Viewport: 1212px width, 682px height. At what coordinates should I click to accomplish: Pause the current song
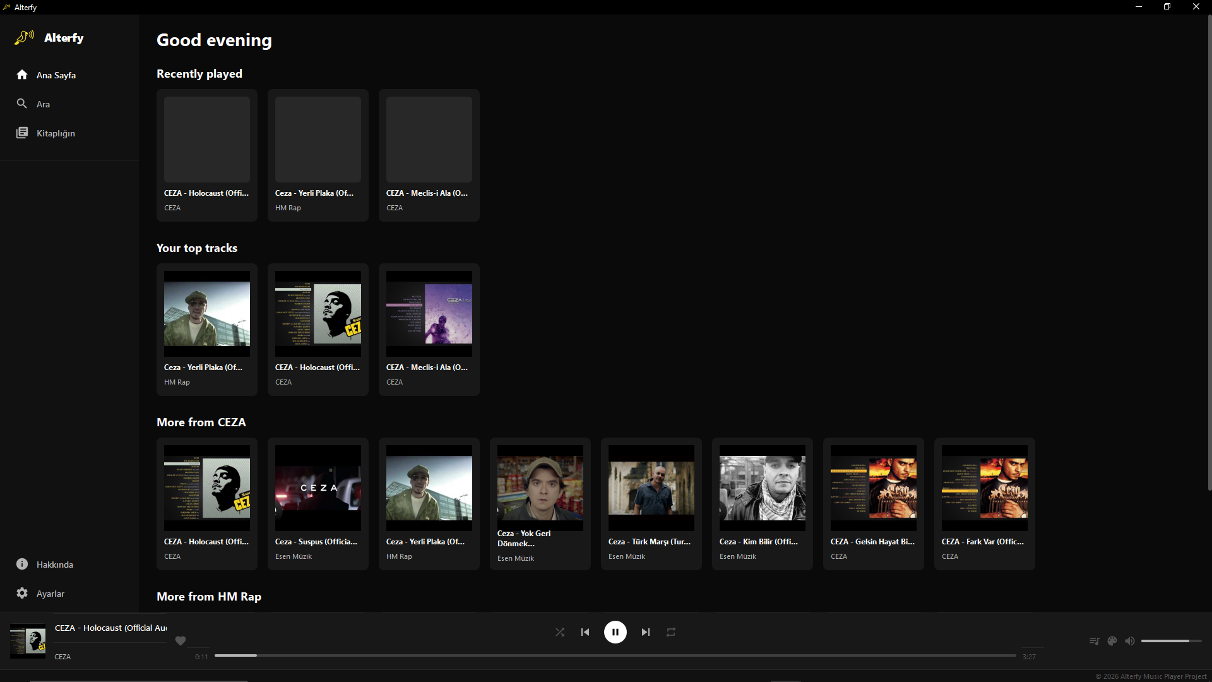(x=615, y=632)
